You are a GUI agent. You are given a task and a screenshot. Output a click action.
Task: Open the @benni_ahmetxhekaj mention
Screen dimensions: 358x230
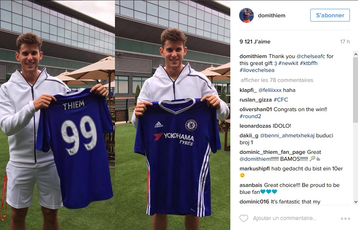[x=287, y=135]
